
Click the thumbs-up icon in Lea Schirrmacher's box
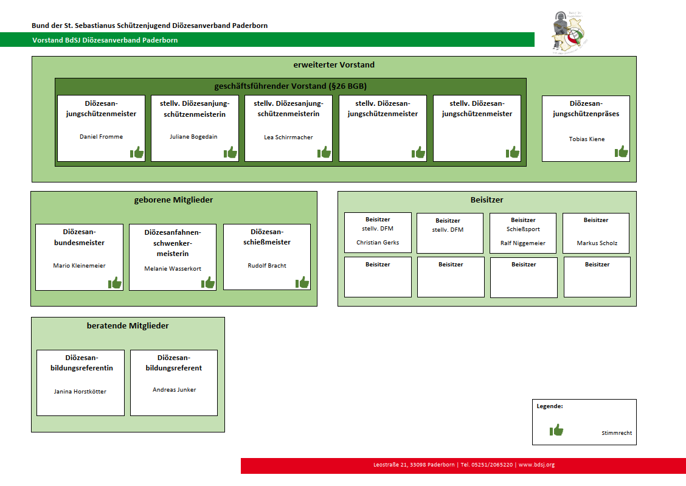[324, 152]
